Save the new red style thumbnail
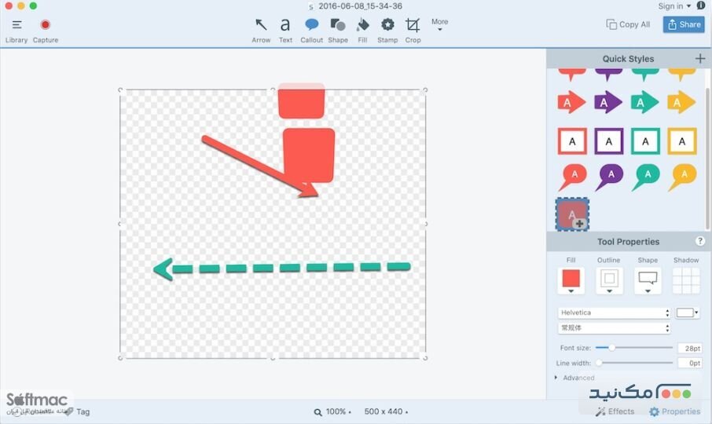 (572, 214)
